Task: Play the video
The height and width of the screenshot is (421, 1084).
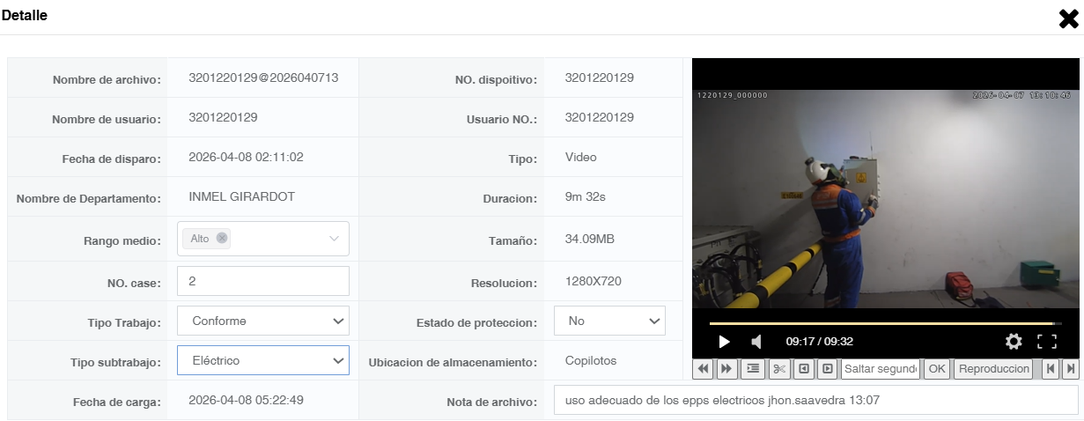Action: tap(725, 342)
